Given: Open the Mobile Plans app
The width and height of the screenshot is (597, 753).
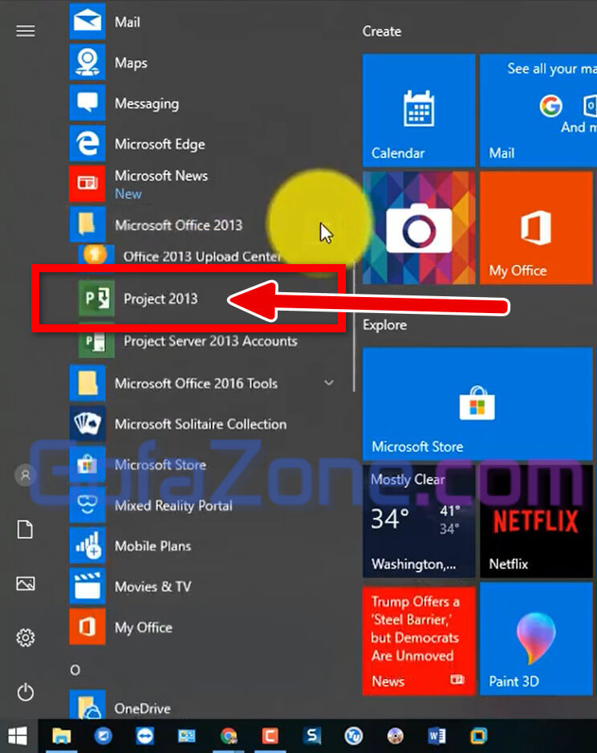Looking at the screenshot, I should pyautogui.click(x=152, y=546).
